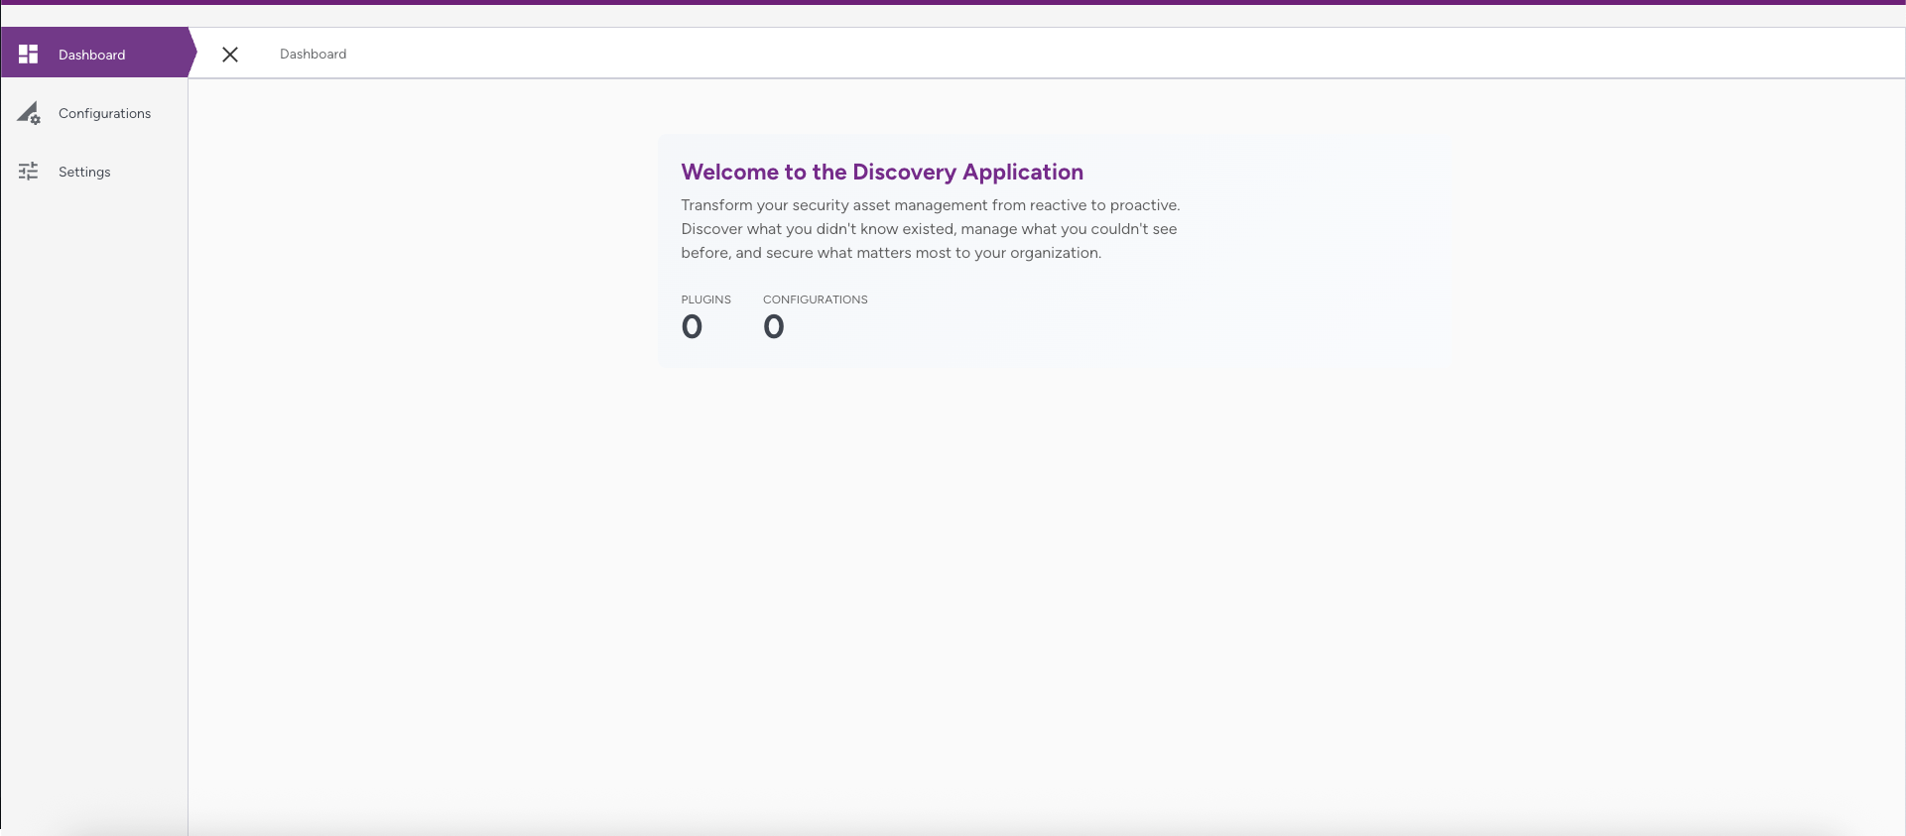Go to the Settings sidebar label
The image size is (1906, 836).
pos(84,172)
